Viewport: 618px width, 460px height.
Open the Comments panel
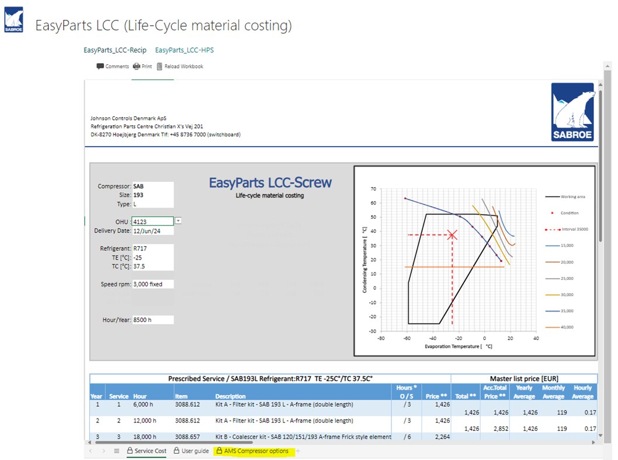pyautogui.click(x=112, y=66)
